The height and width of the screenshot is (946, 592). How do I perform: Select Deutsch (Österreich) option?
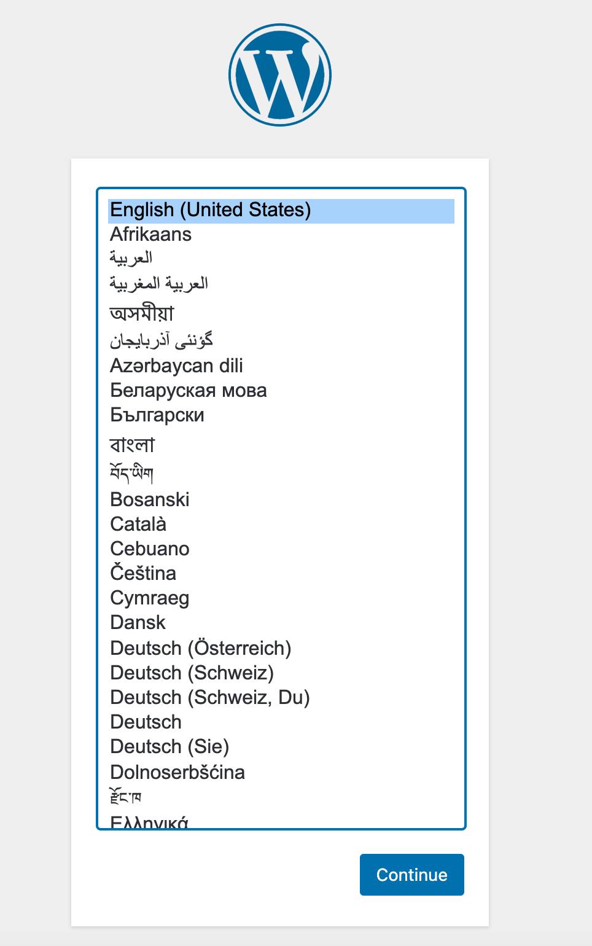tap(201, 647)
